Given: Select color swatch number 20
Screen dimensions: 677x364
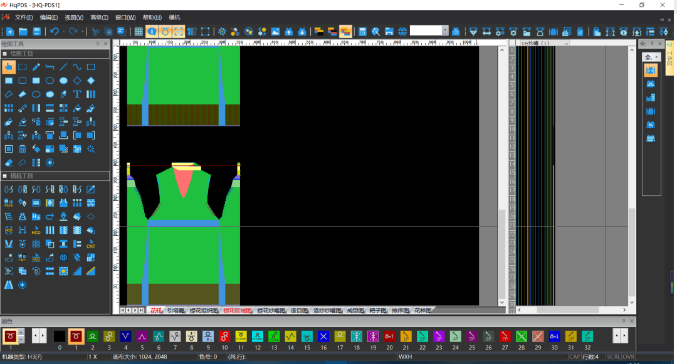Looking at the screenshot, I should pyautogui.click(x=389, y=336).
